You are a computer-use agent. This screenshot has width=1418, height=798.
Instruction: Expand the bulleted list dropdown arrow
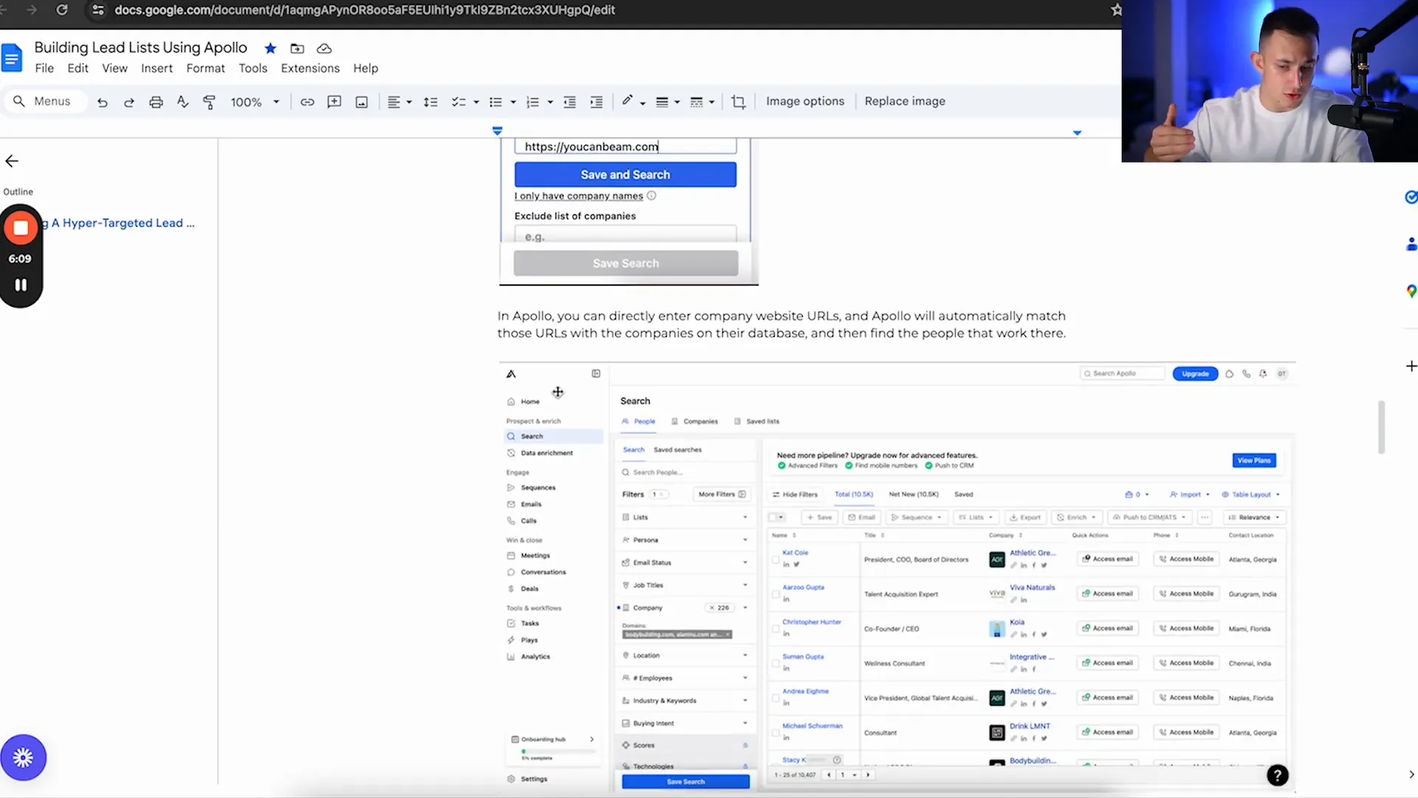click(x=513, y=103)
